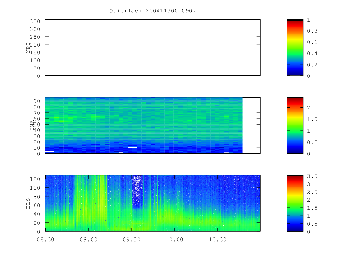Click the 2.5 label on ELS colorbar
Screen dimensions: 347x260
[x=312, y=192]
